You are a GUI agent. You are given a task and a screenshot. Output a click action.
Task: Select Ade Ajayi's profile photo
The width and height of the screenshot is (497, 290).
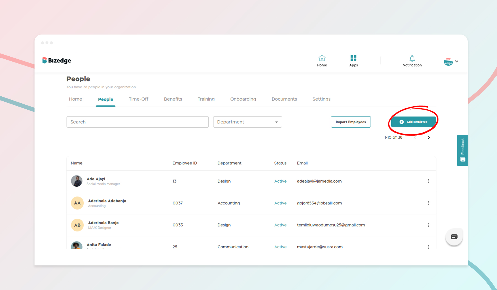click(77, 181)
